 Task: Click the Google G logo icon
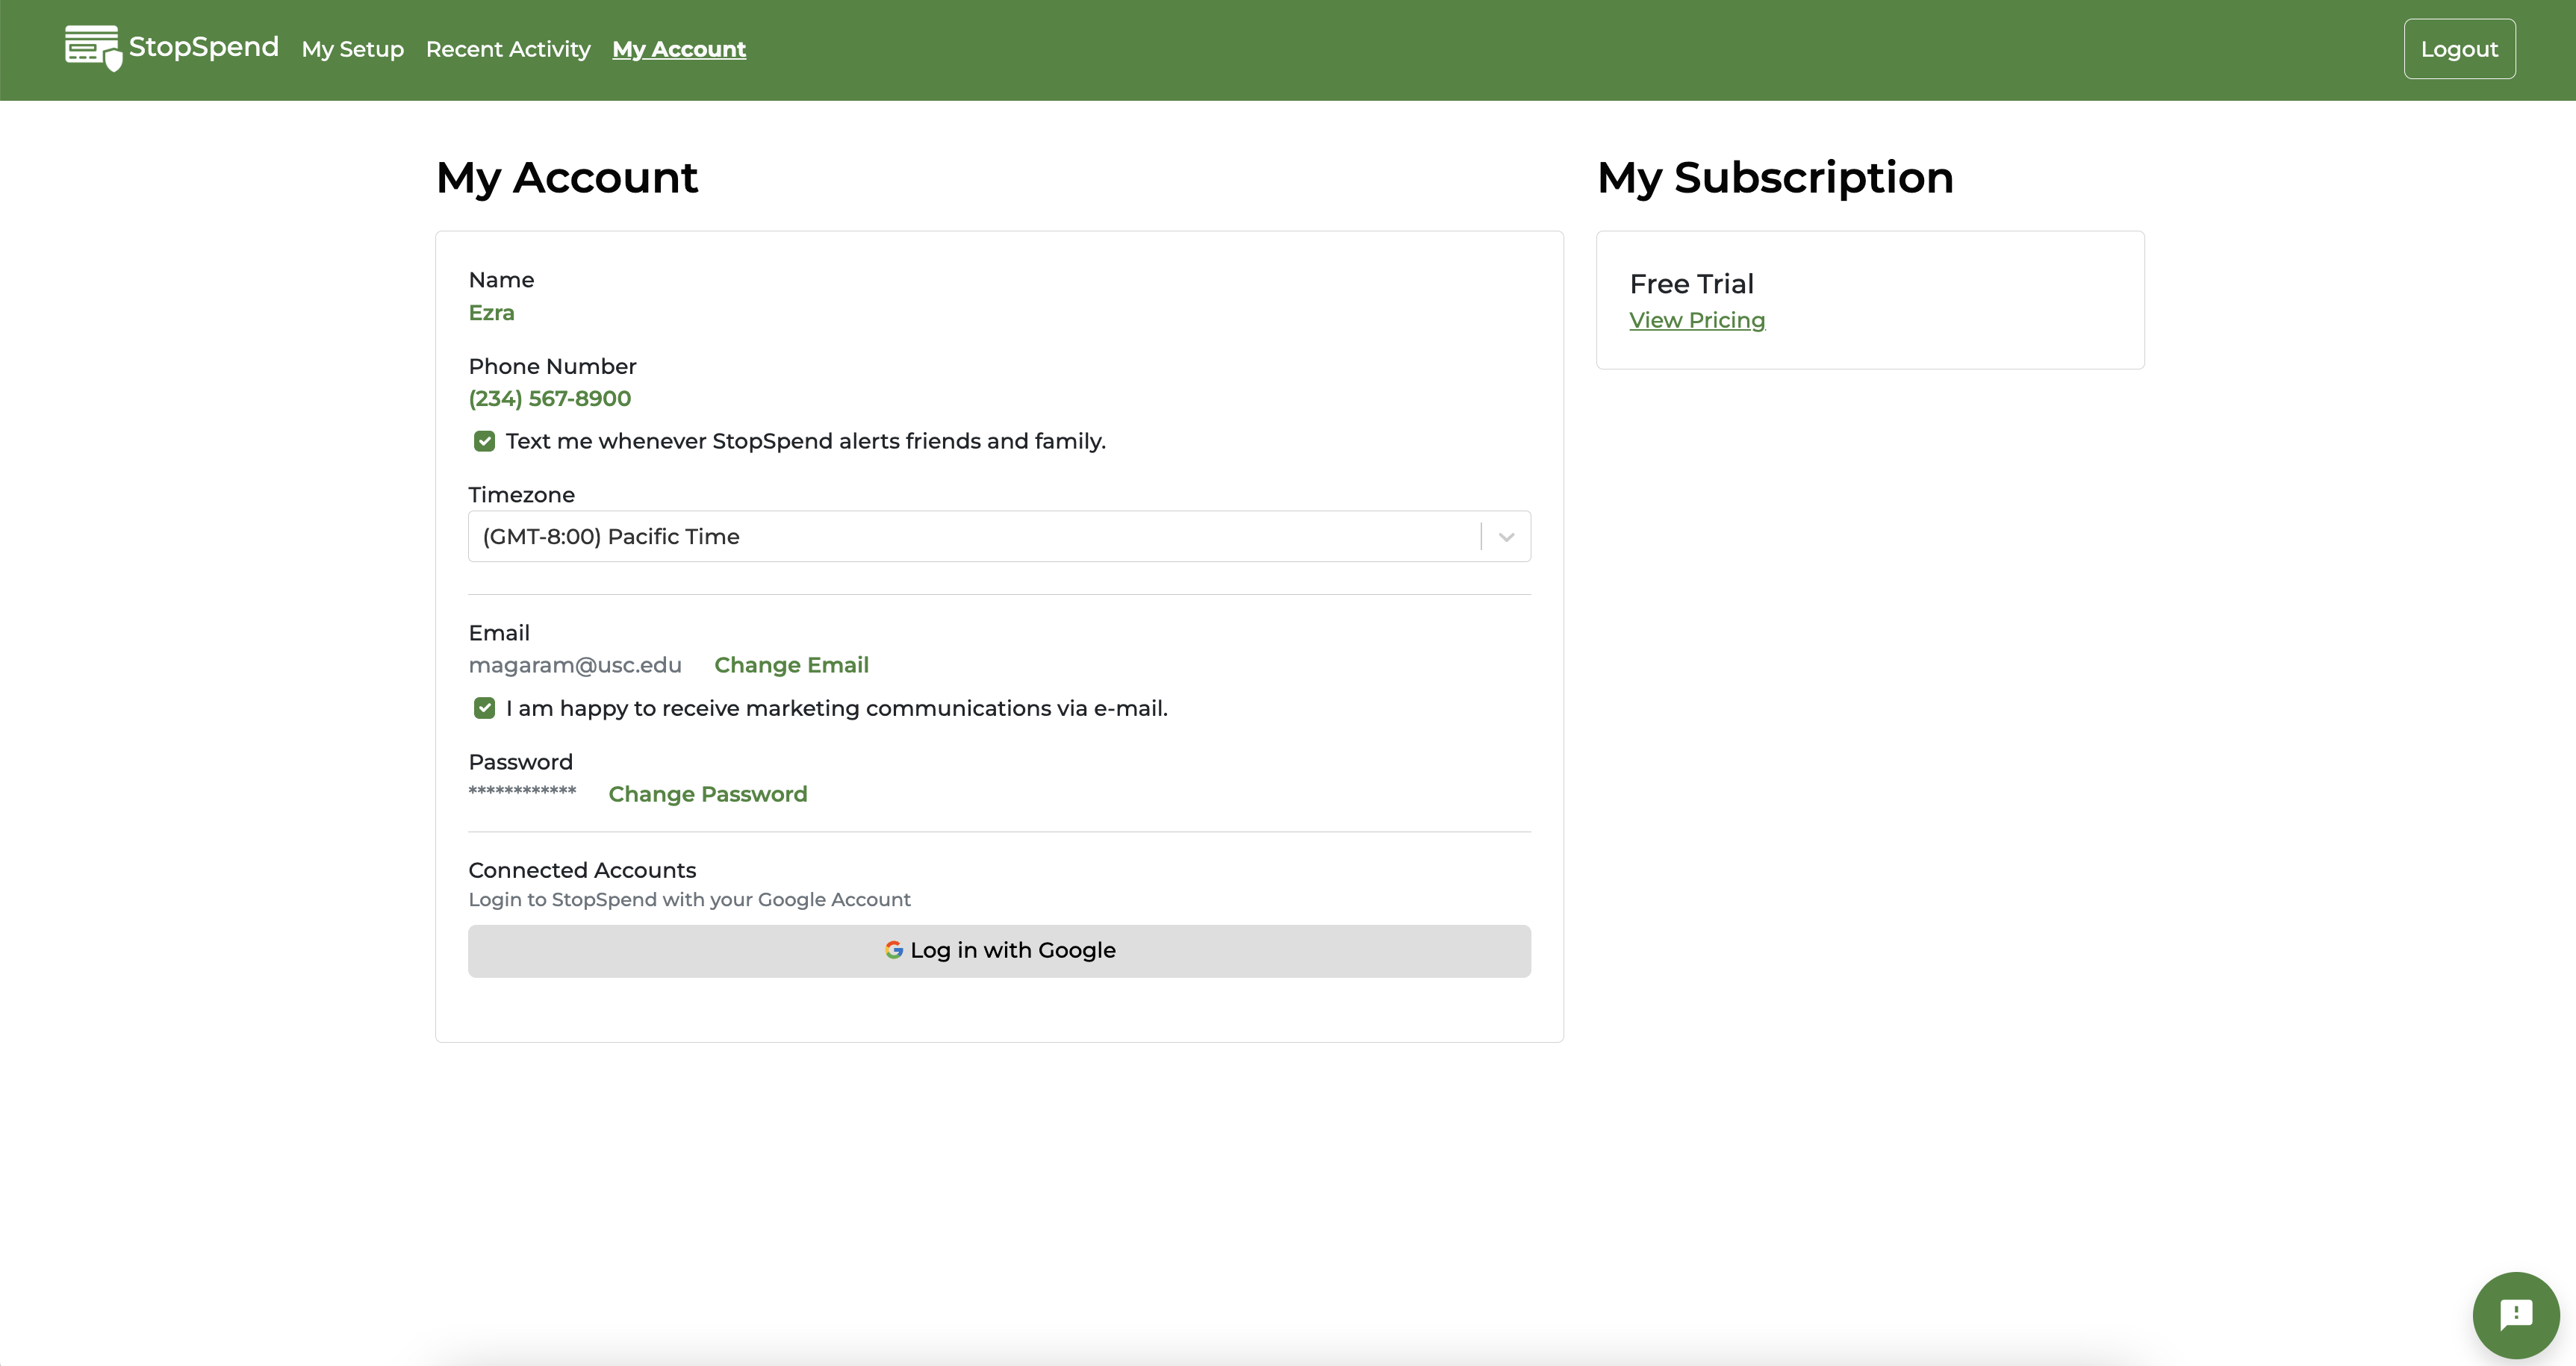pyautogui.click(x=894, y=950)
